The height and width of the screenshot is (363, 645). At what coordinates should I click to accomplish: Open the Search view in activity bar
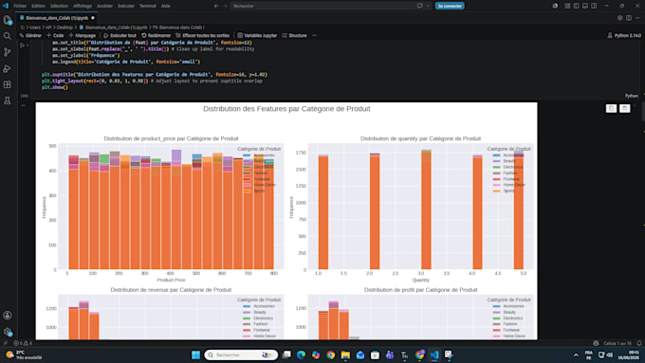8,36
